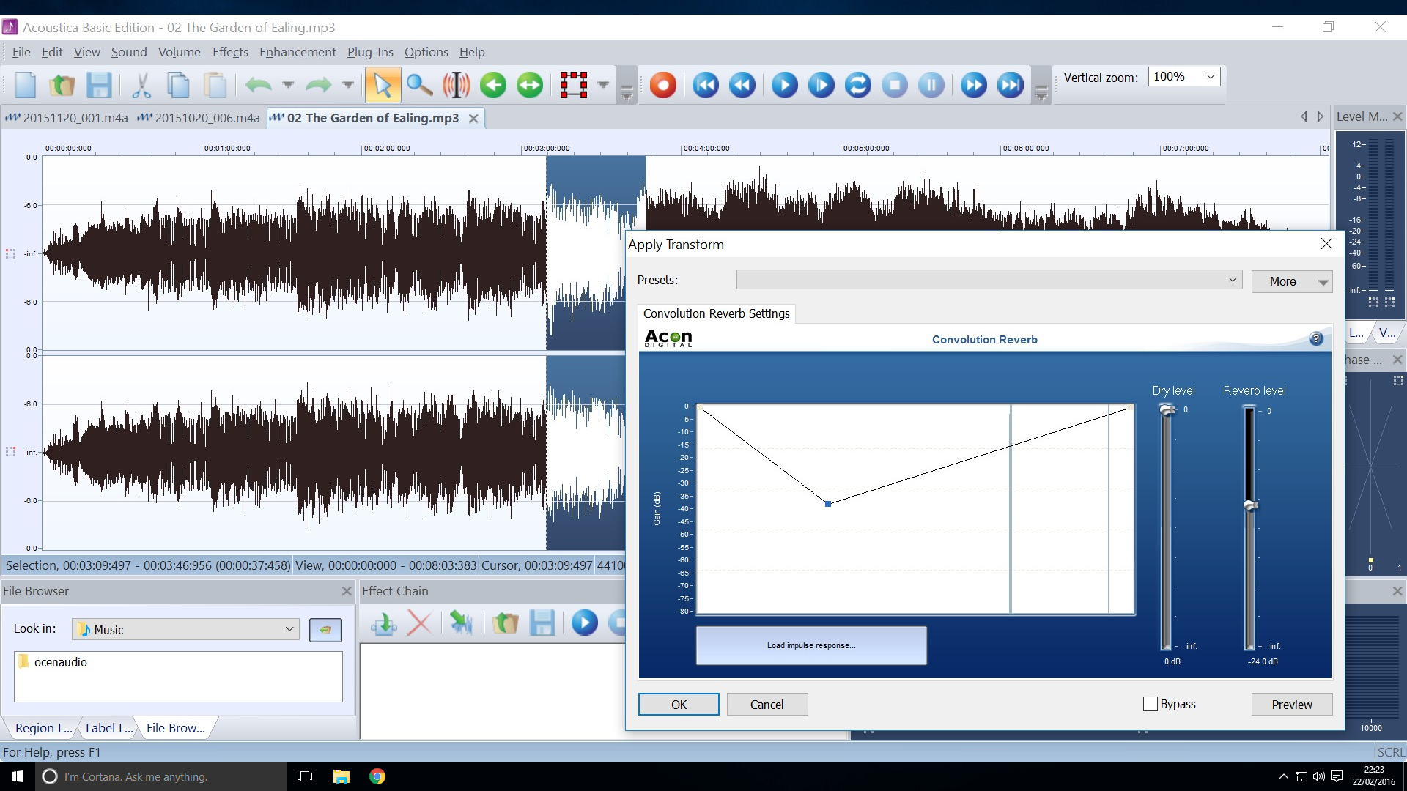1407x791 pixels.
Task: Click the Magnify zoom tool icon
Action: (418, 84)
